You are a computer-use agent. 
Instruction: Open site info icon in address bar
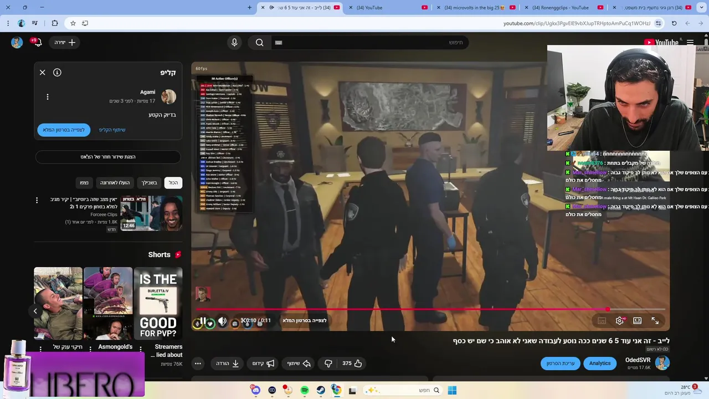click(658, 23)
